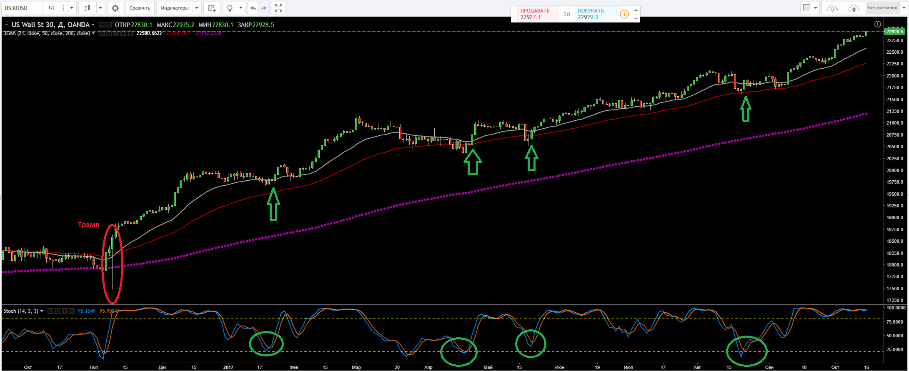This screenshot has height=371, width=909.
Task: Click the Stoch blue value 95.1049
Action: tap(87, 311)
